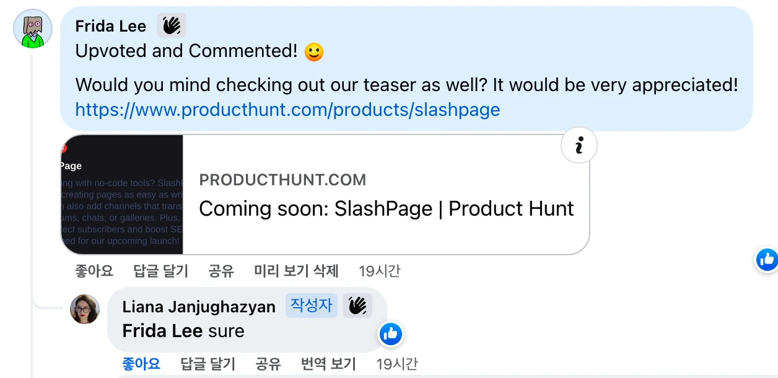Like Frida Lee's comment with 좋아요
This screenshot has height=378, width=778.
click(x=94, y=271)
